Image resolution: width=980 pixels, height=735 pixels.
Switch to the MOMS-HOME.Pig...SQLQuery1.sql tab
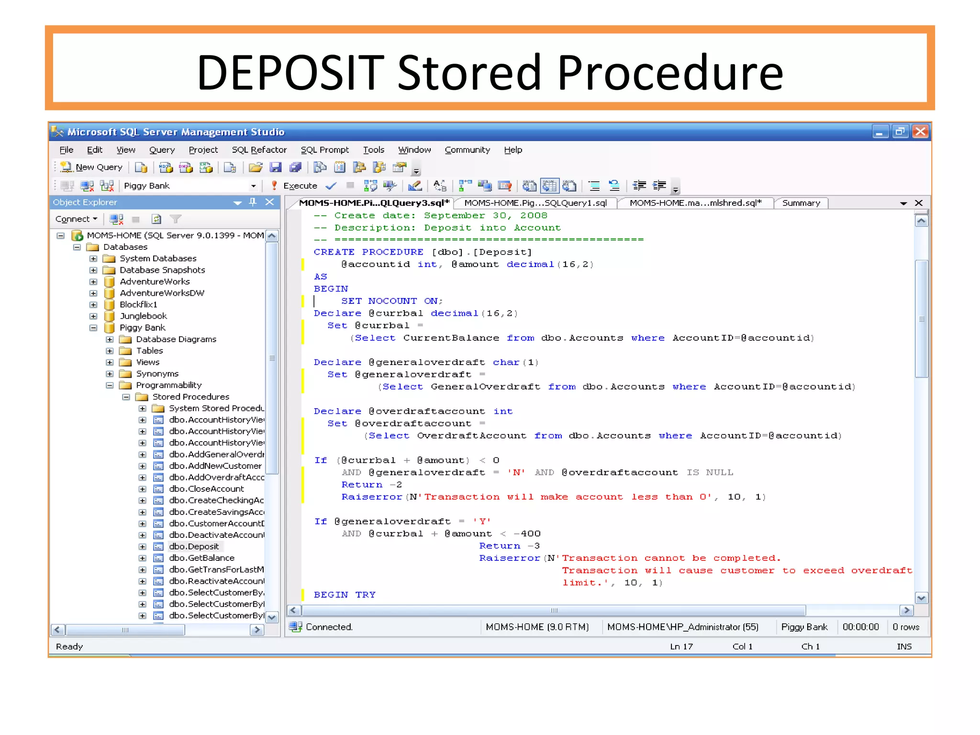(x=535, y=203)
